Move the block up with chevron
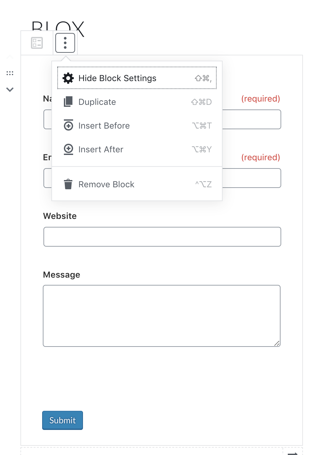This screenshot has height=455, width=324. pos(10,57)
